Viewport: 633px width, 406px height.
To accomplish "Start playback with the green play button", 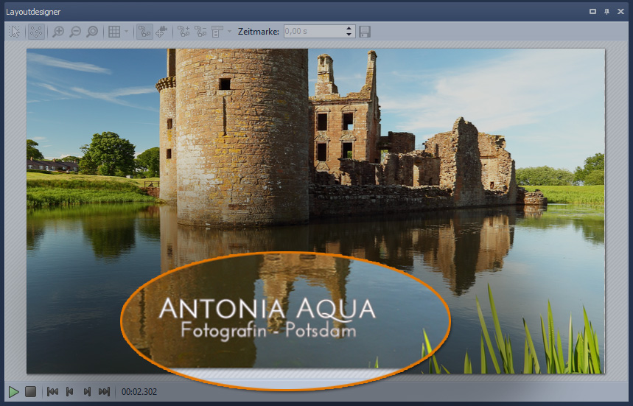I will pos(14,391).
